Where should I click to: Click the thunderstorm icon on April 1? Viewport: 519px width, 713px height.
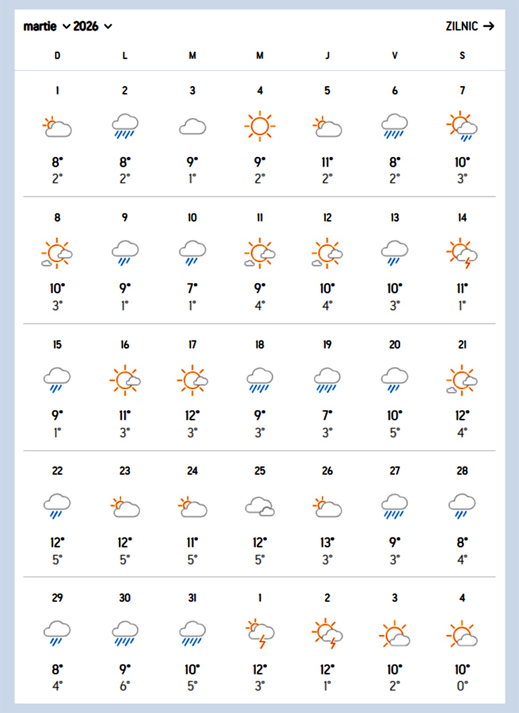[x=260, y=633]
